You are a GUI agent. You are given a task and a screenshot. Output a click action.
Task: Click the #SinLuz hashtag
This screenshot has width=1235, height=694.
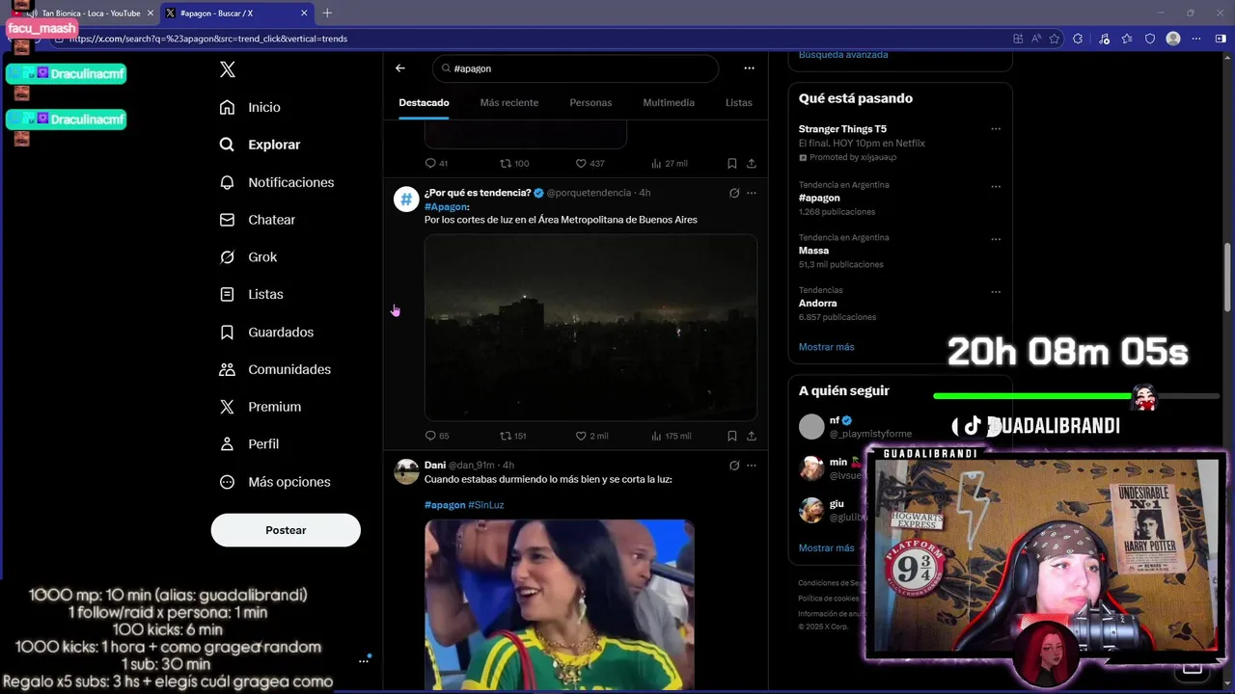(486, 505)
